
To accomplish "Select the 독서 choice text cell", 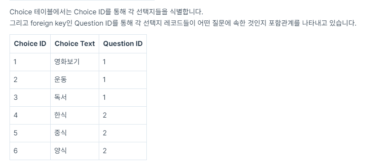I will [x=74, y=98].
